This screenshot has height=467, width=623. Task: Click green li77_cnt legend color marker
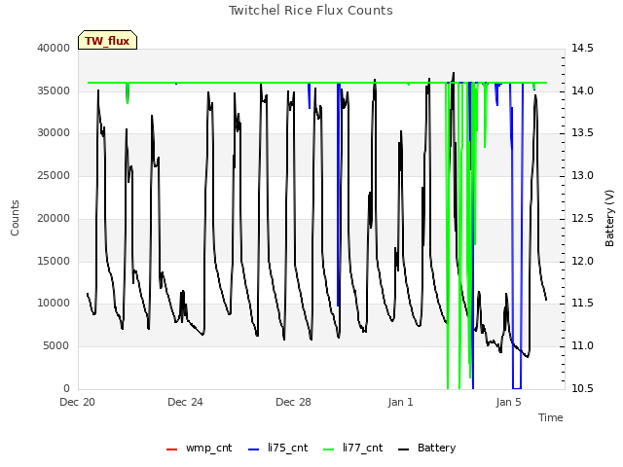coord(329,449)
